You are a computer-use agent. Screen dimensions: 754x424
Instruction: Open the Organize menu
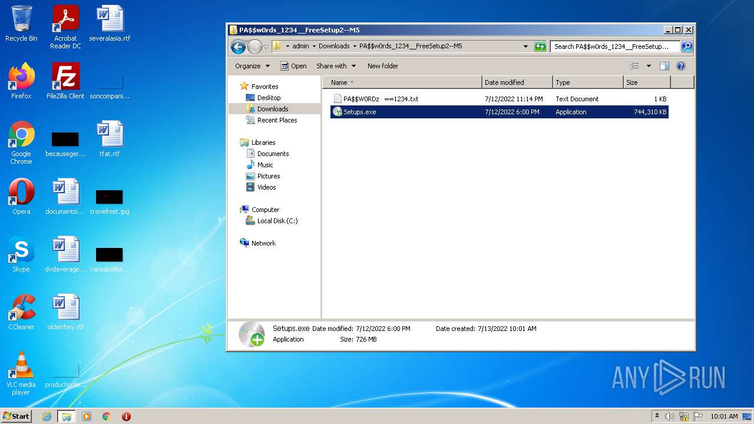252,66
